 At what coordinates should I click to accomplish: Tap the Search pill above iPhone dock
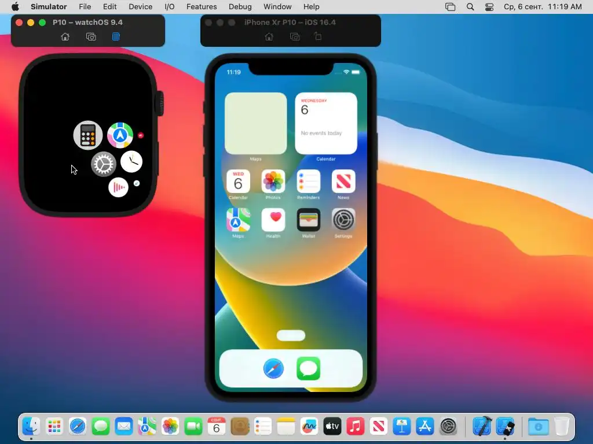point(291,335)
